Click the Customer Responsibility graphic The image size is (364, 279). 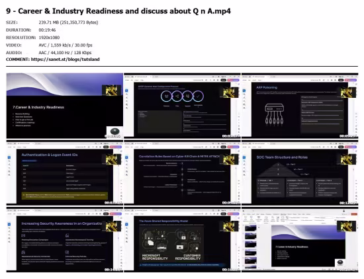tap(188, 244)
